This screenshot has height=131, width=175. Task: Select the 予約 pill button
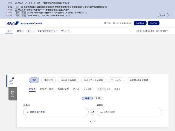(x=34, y=80)
